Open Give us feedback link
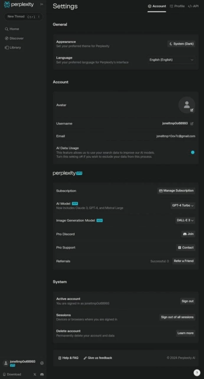Screen dimensions: 204x379 click(x=98, y=358)
